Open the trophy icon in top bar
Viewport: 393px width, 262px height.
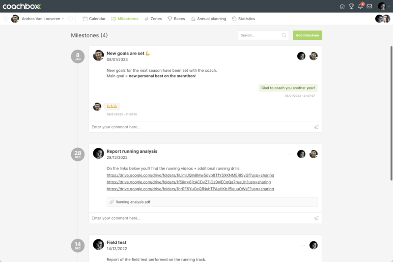351,6
